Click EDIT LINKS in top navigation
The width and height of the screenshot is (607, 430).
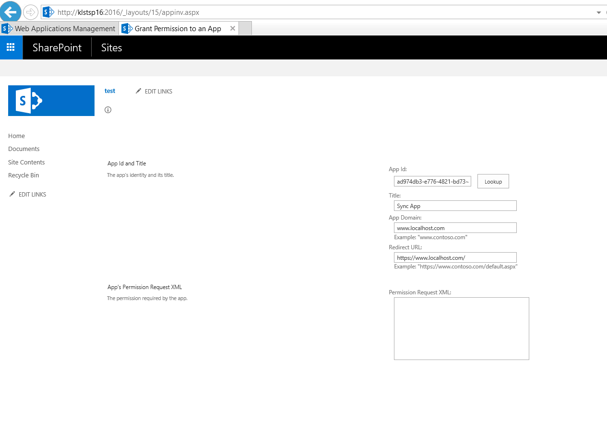(158, 92)
